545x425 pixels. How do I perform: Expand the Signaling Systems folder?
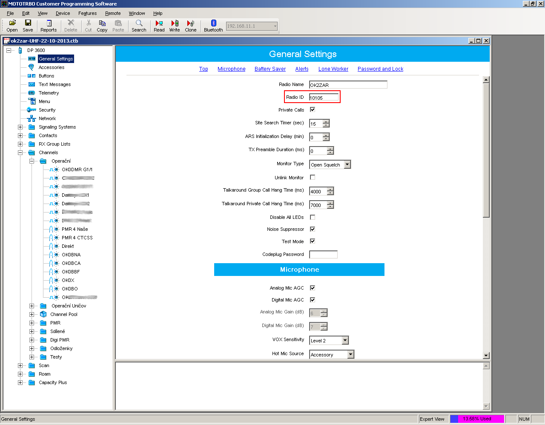click(20, 127)
